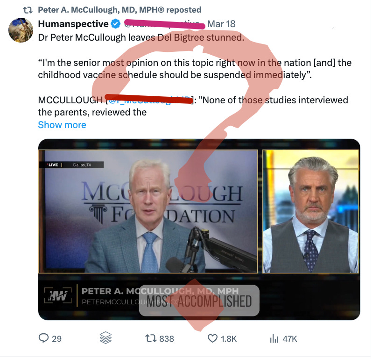380x359 pixels.
Task: Click the reply speech bubble icon
Action: click(44, 338)
